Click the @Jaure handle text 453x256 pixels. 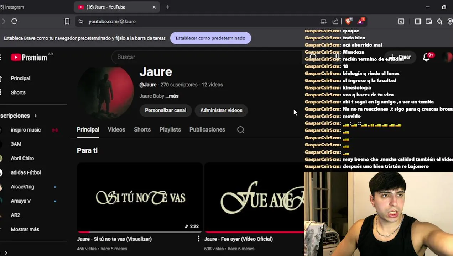coord(148,85)
